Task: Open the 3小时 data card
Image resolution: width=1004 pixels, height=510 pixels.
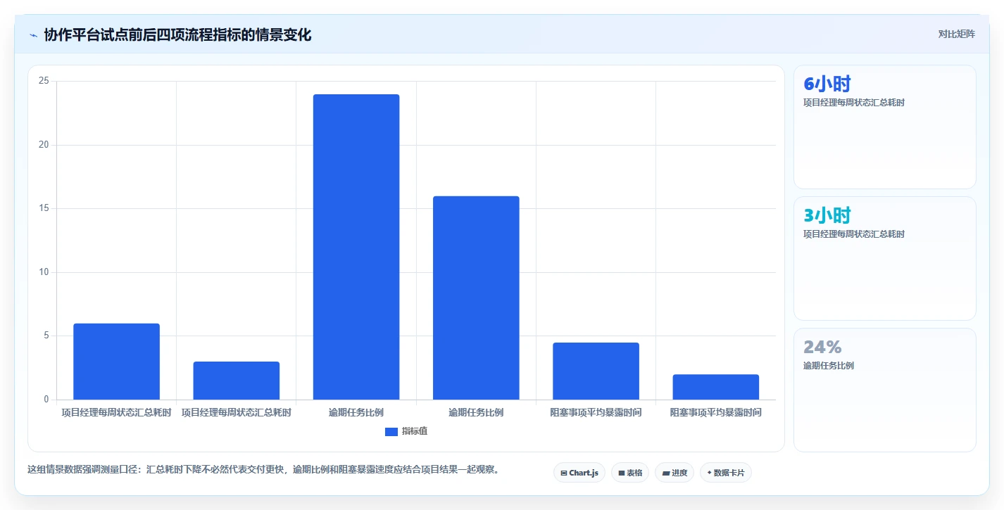Action: [885, 259]
